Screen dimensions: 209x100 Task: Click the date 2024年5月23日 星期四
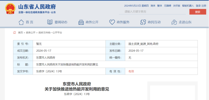click(136, 6)
